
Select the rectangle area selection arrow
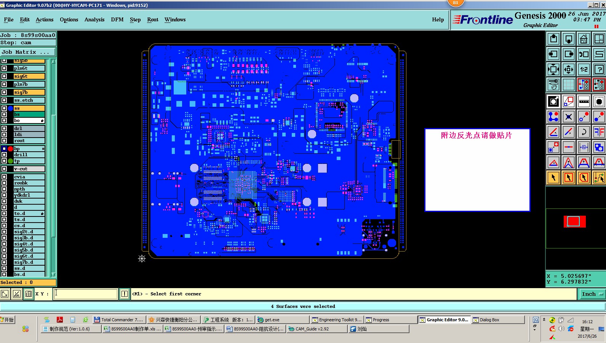(569, 178)
